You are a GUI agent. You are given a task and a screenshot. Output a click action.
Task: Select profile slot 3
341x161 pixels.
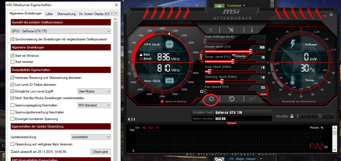pyautogui.click(x=309, y=116)
